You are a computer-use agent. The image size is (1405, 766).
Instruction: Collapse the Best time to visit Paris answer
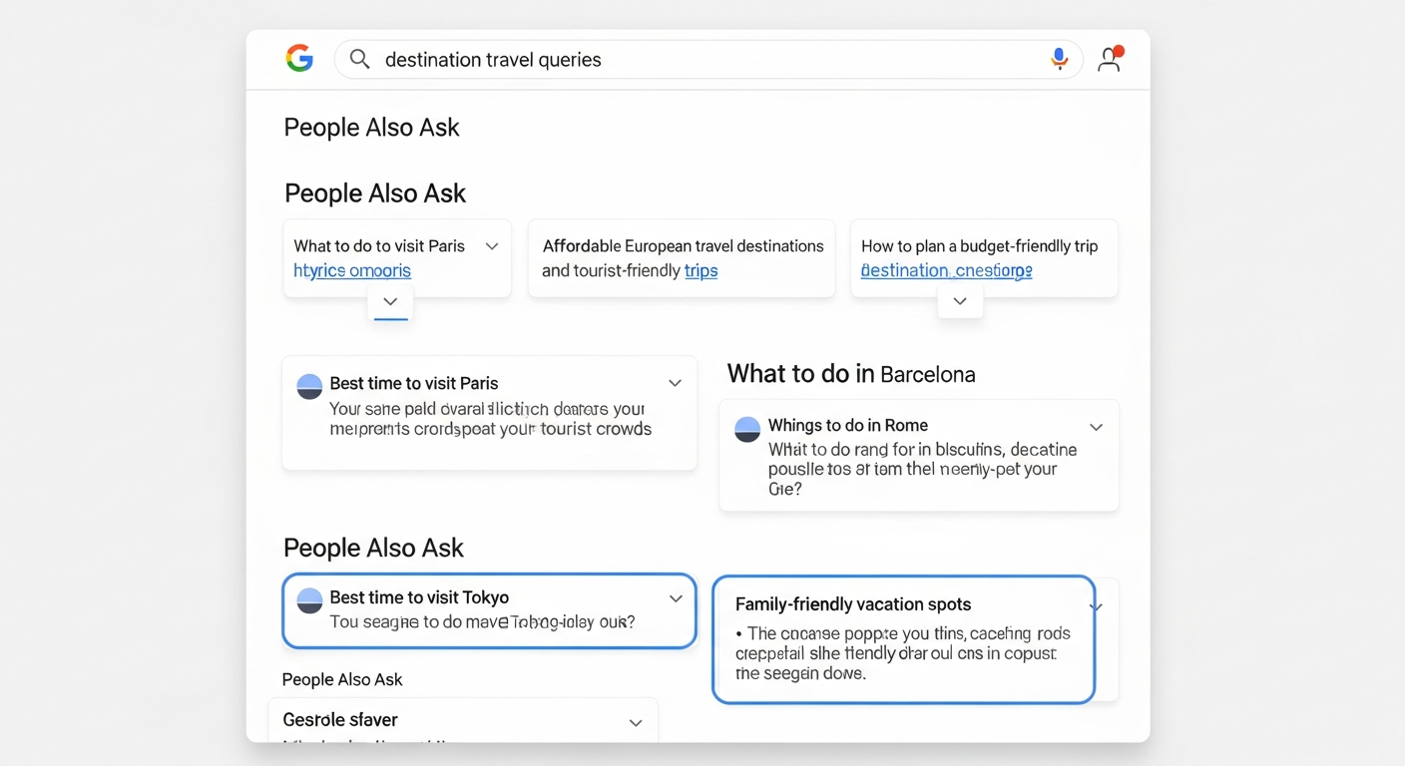(x=675, y=383)
